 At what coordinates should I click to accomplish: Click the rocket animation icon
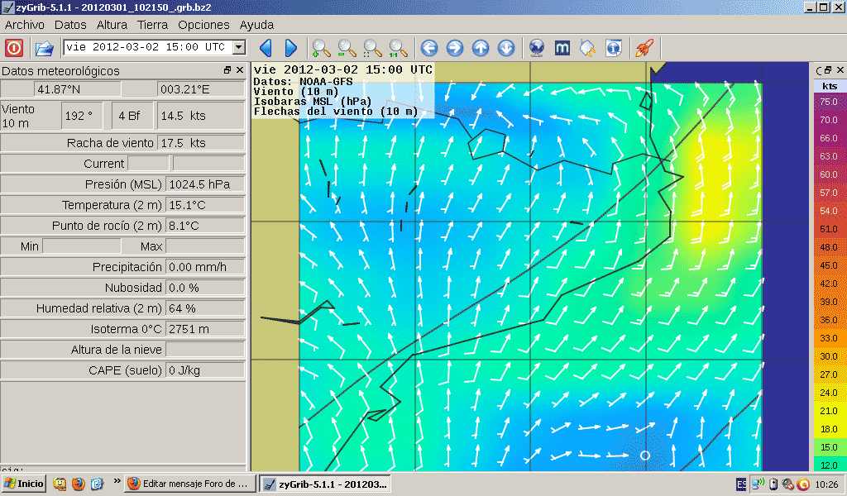pyautogui.click(x=644, y=48)
